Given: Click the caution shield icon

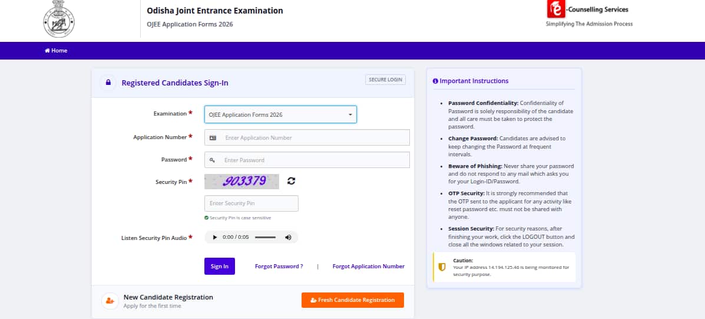Looking at the screenshot, I should [x=442, y=267].
